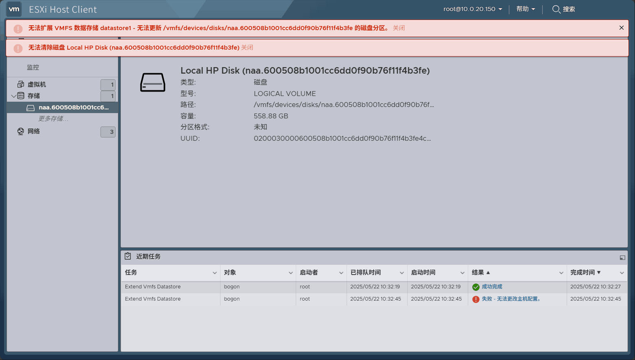Image resolution: width=635 pixels, height=360 pixels.
Task: Click 更多存储... link
Action: pyautogui.click(x=53, y=119)
